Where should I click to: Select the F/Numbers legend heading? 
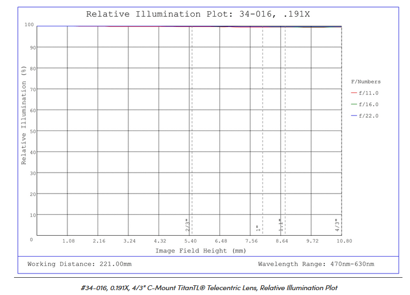point(366,82)
